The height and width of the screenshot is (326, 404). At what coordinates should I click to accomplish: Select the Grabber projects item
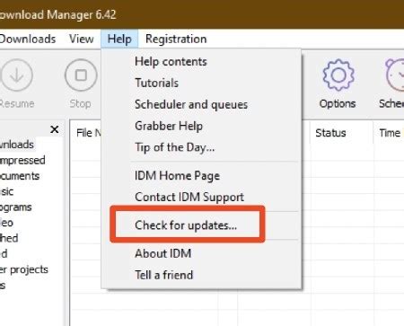(24, 269)
